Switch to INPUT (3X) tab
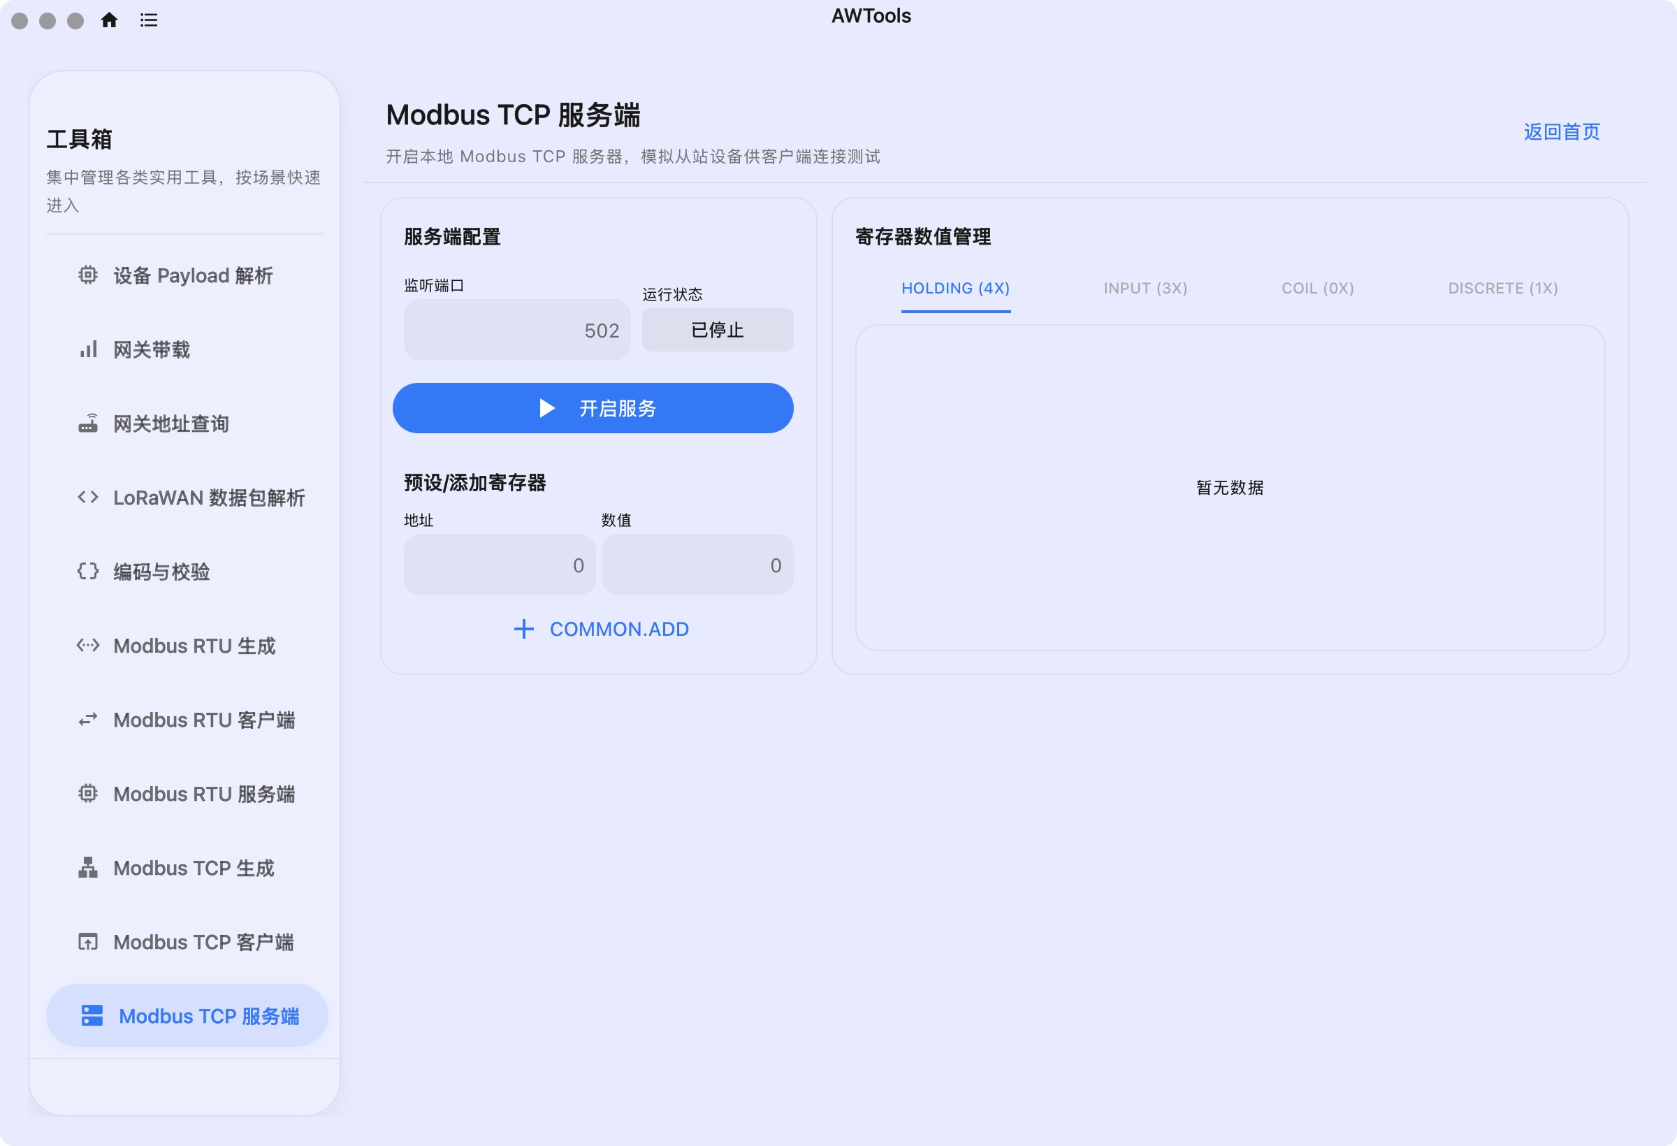Viewport: 1677px width, 1146px height. tap(1145, 289)
